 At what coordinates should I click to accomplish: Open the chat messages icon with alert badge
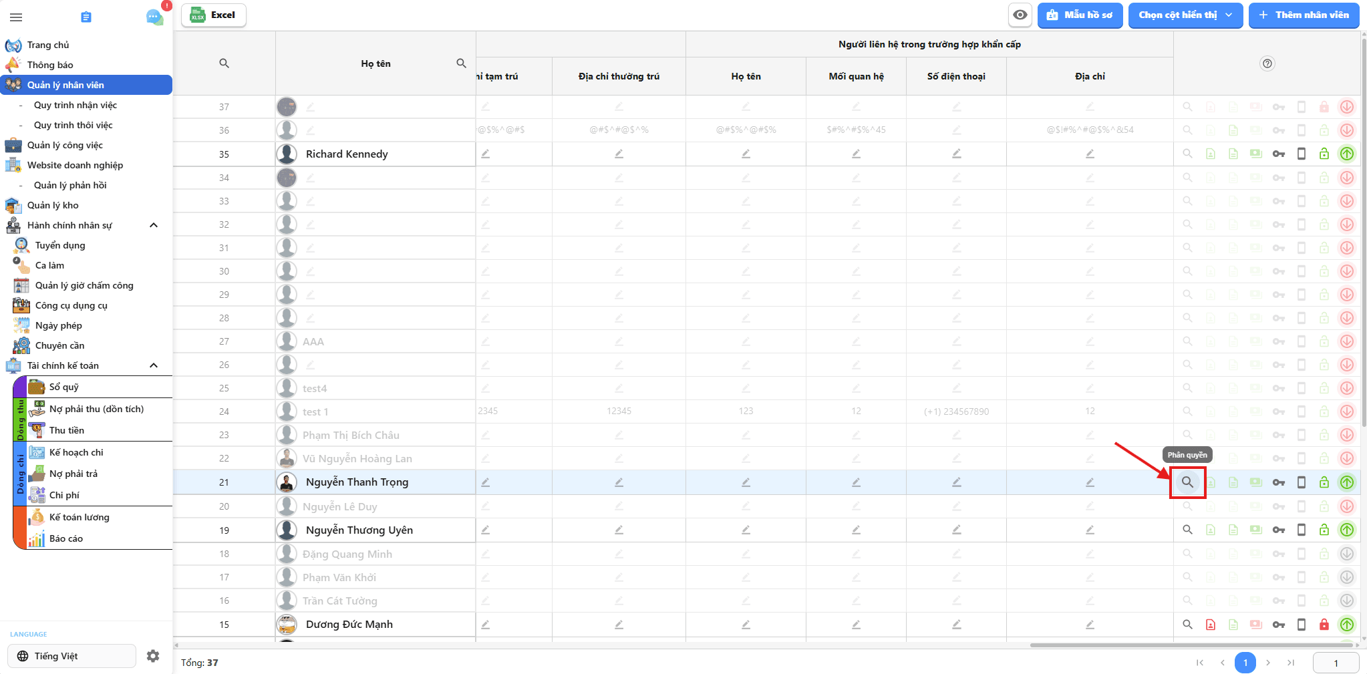[155, 17]
